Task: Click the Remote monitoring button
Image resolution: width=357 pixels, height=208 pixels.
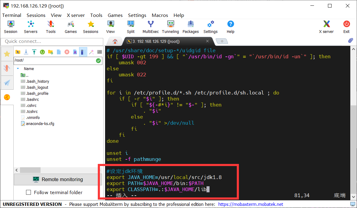Action: 58,179
